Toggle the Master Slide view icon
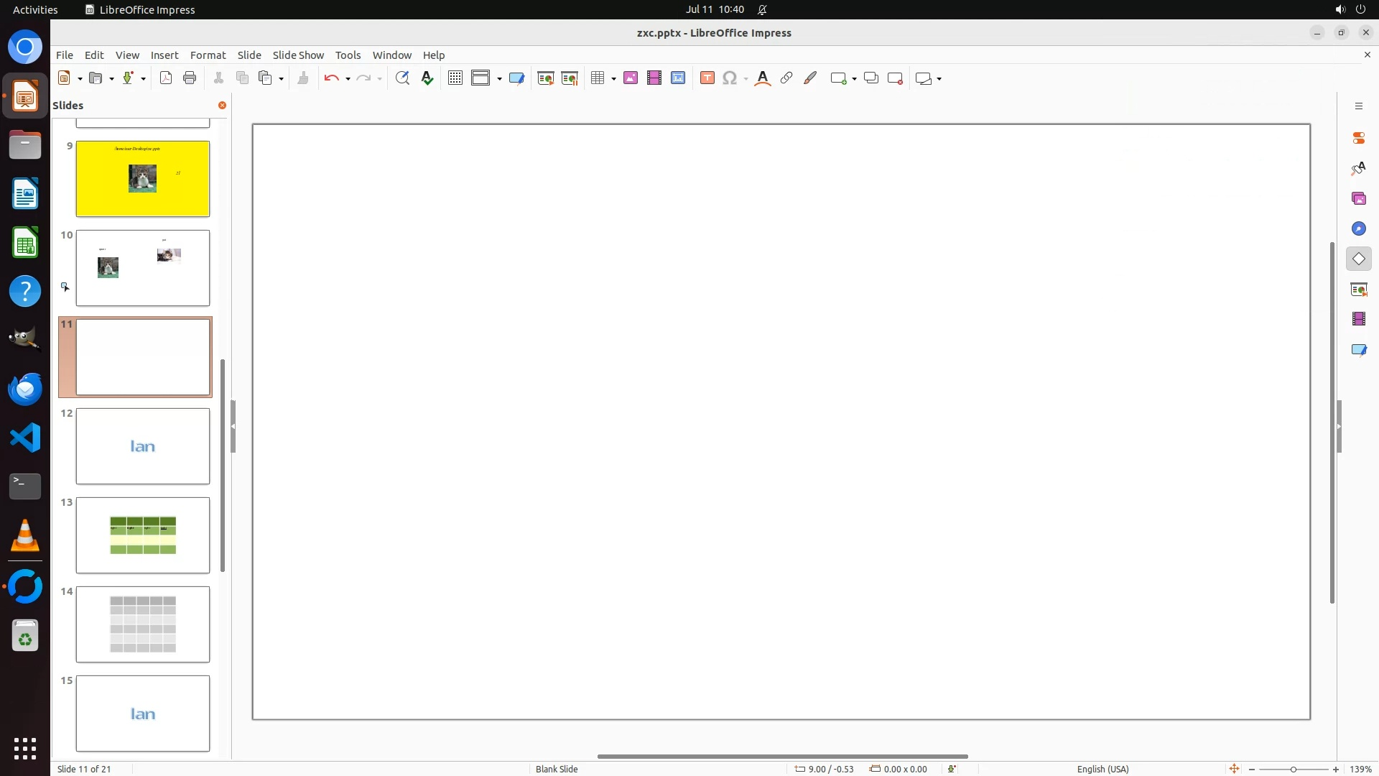The width and height of the screenshot is (1379, 776). coord(516,78)
